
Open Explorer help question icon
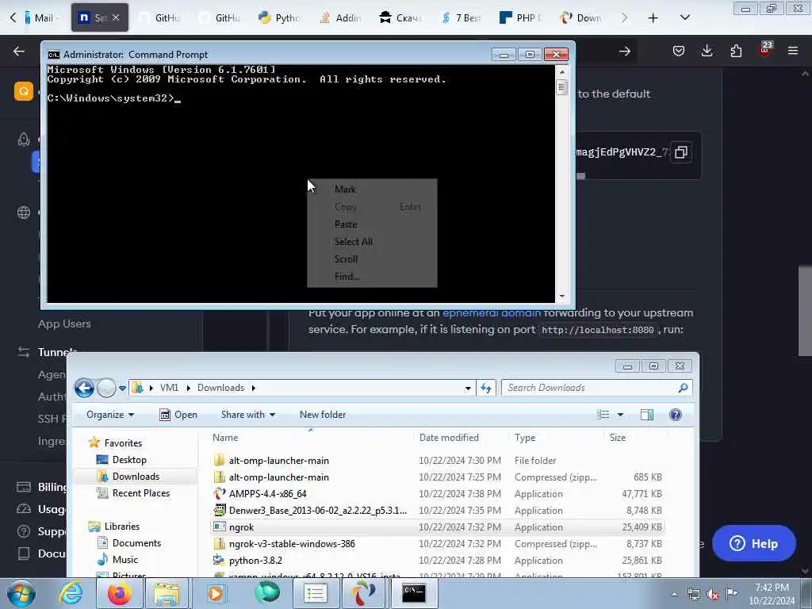(676, 415)
